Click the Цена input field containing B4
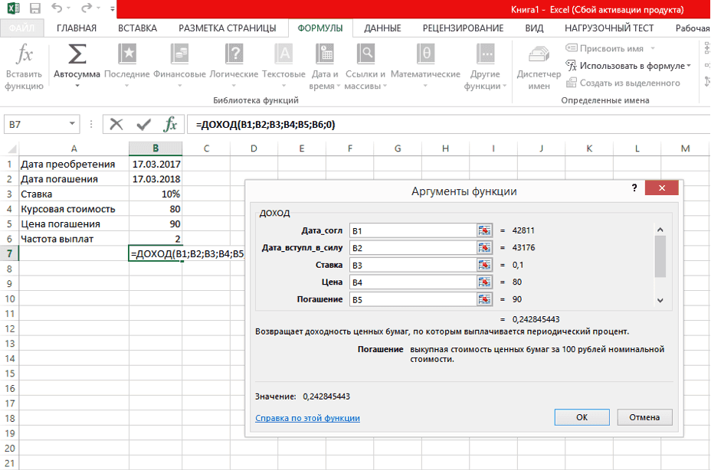The height and width of the screenshot is (470, 711). coord(412,282)
